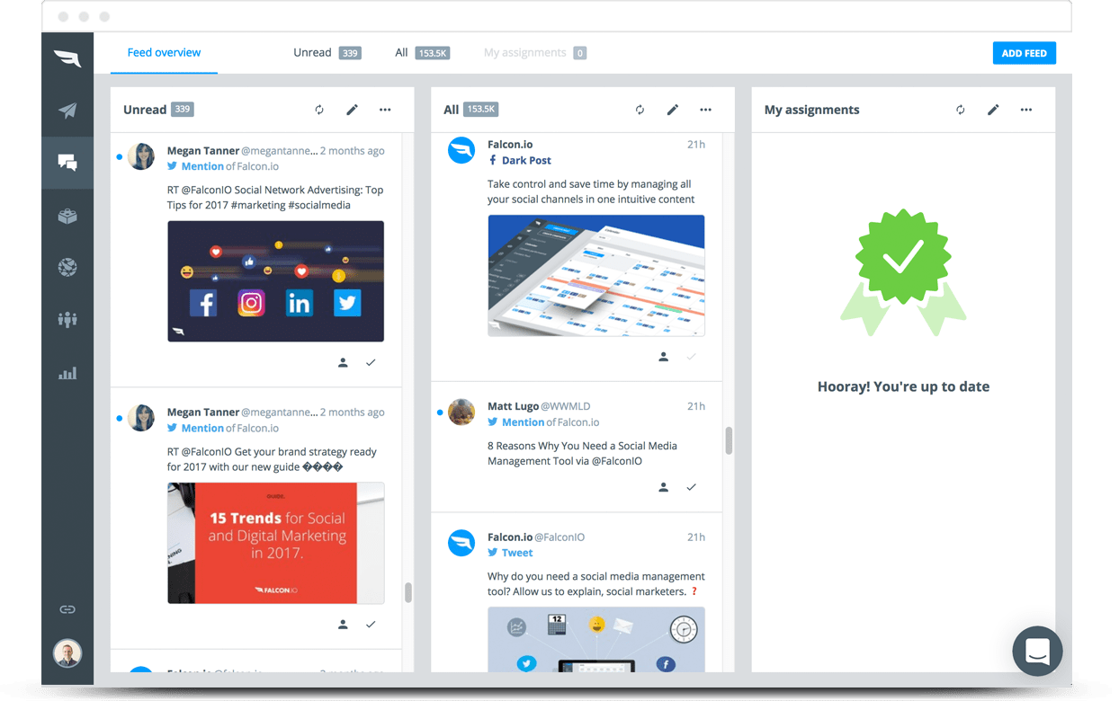The image size is (1119, 701).
Task: Click the ADD FEED button
Action: pos(1024,53)
